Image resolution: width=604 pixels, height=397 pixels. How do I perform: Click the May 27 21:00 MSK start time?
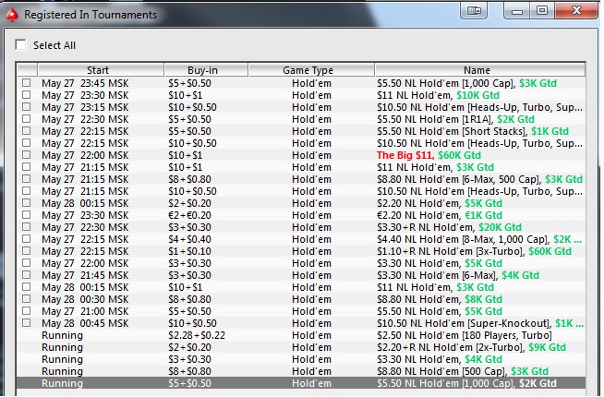(x=85, y=311)
